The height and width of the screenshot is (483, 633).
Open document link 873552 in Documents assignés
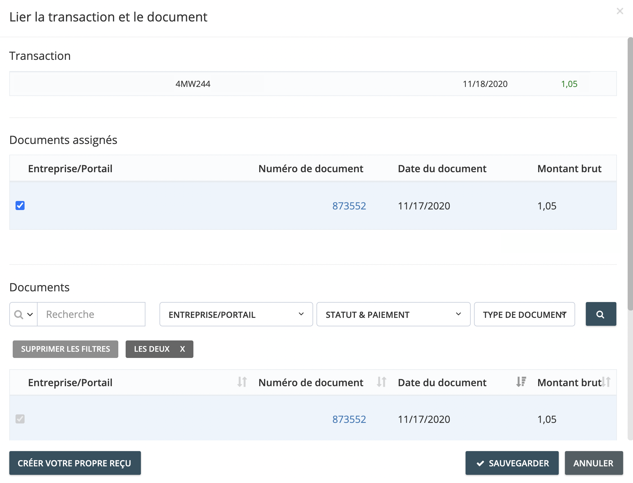[349, 206]
